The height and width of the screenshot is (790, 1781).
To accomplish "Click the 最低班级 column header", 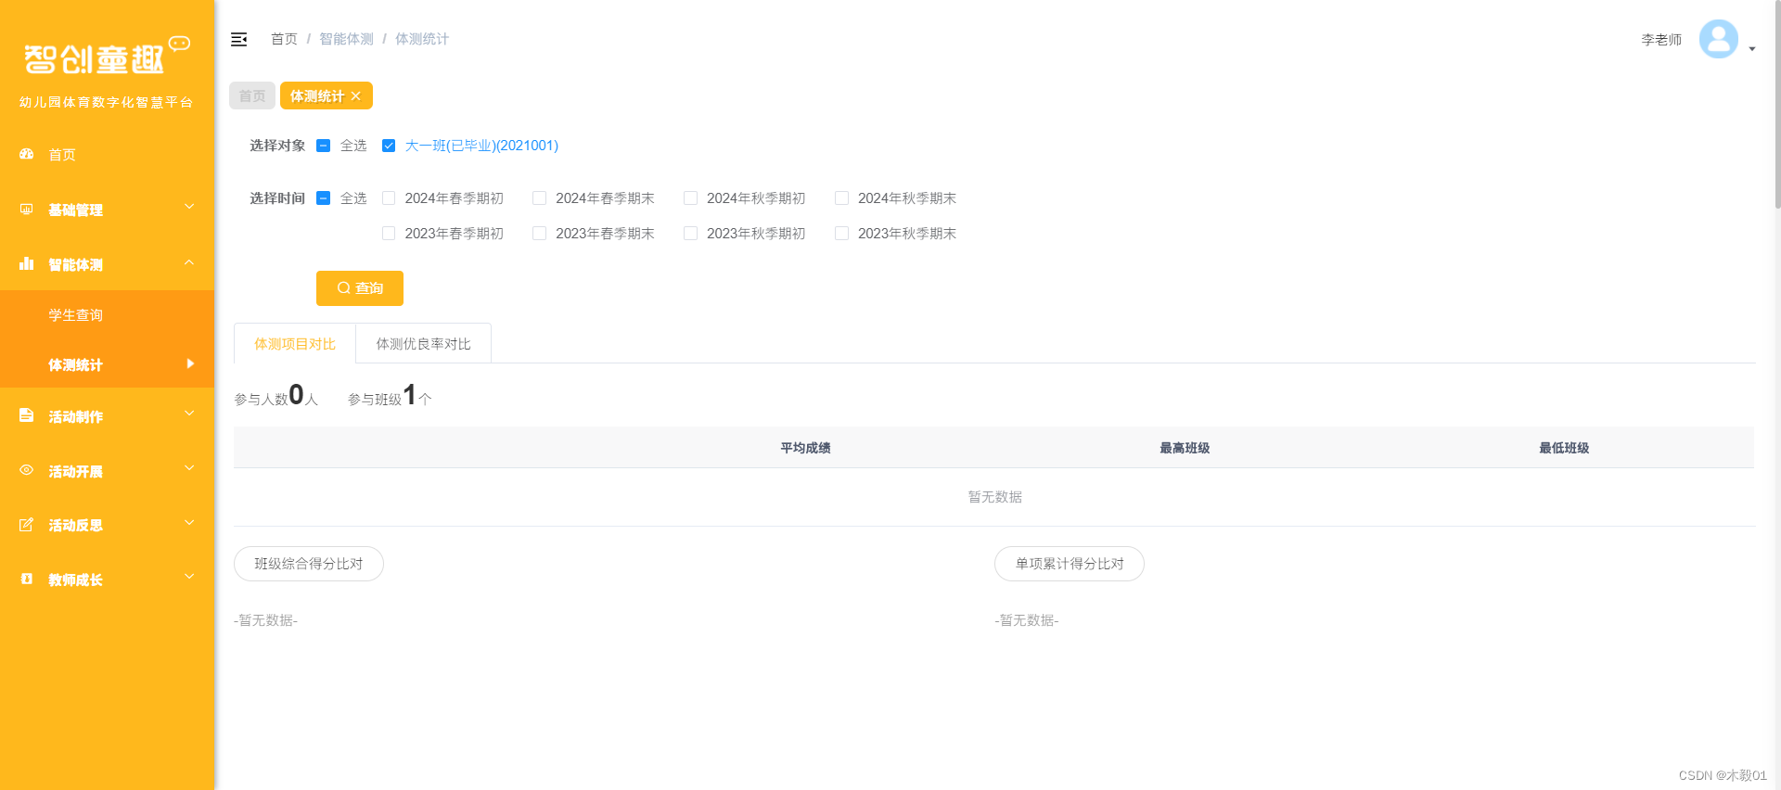I will coord(1564,448).
